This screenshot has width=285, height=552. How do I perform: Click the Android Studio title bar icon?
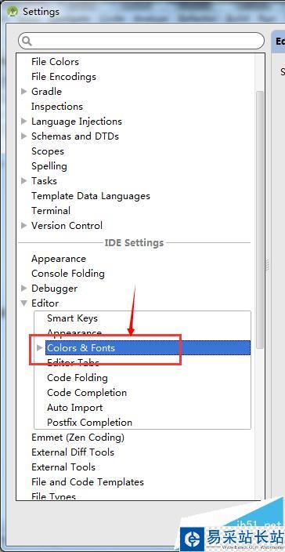point(13,11)
